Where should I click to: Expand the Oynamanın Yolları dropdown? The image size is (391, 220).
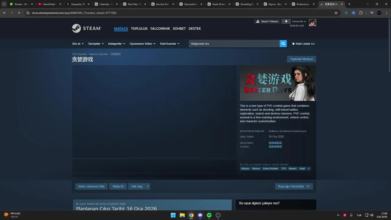(143, 44)
